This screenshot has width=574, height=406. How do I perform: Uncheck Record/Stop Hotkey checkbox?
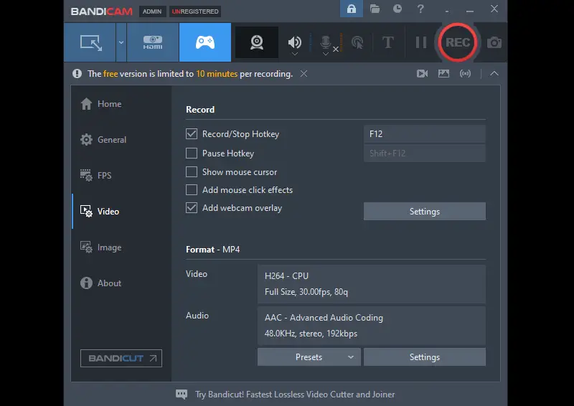click(192, 134)
